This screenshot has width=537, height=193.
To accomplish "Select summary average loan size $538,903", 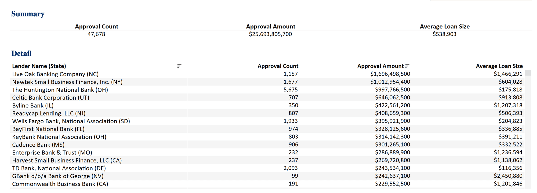I will pyautogui.click(x=444, y=34).
